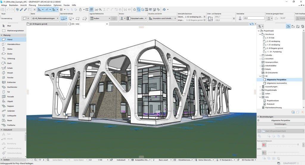Select the Lichtquelle lamp tool

click(x=13, y=115)
